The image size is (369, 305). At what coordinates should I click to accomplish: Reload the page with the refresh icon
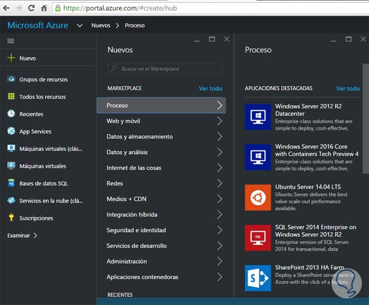tap(31, 8)
